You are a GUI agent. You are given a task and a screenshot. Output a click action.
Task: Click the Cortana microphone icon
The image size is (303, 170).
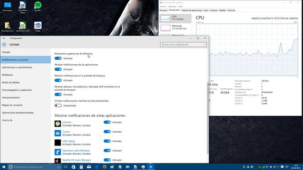coord(59,167)
